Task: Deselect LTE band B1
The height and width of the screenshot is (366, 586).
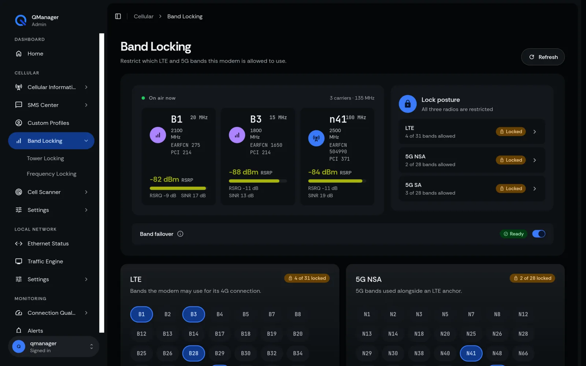Action: point(142,314)
